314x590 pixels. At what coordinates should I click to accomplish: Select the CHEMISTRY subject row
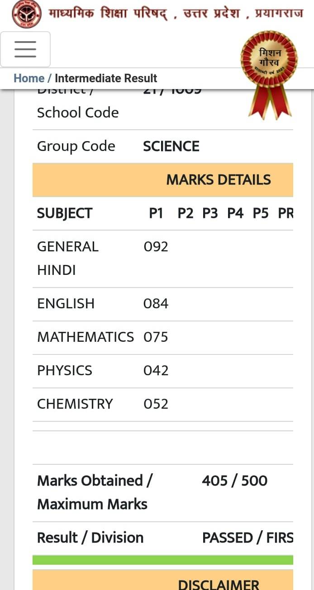click(x=163, y=405)
